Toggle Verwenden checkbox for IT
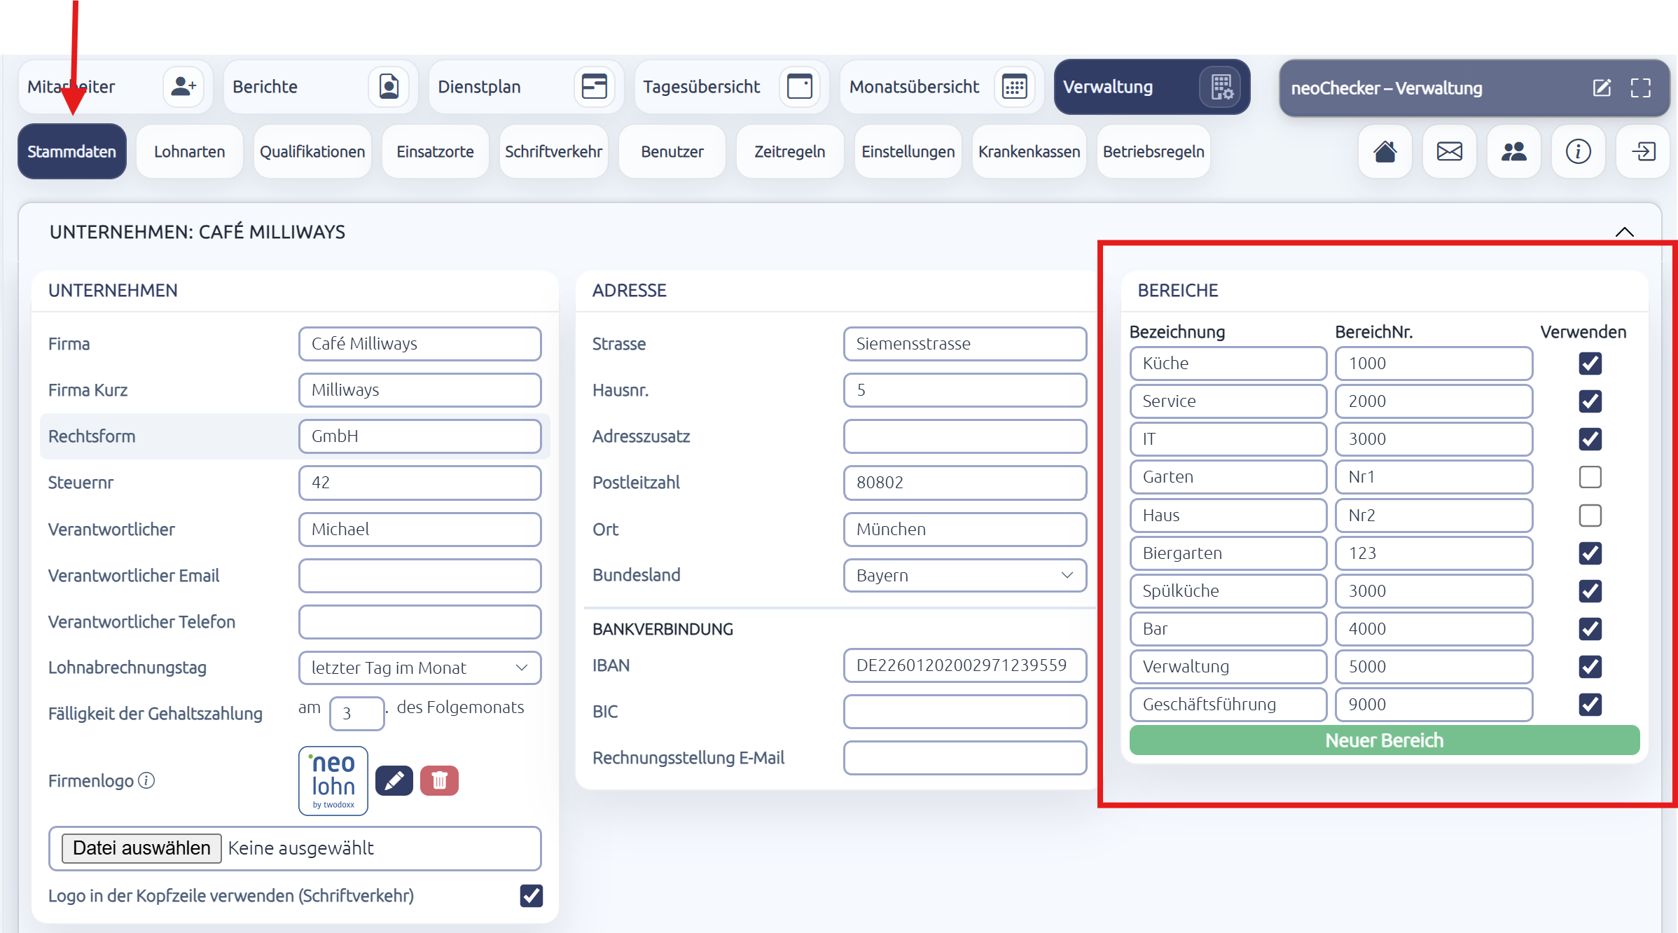The image size is (1678, 933). coord(1590,439)
